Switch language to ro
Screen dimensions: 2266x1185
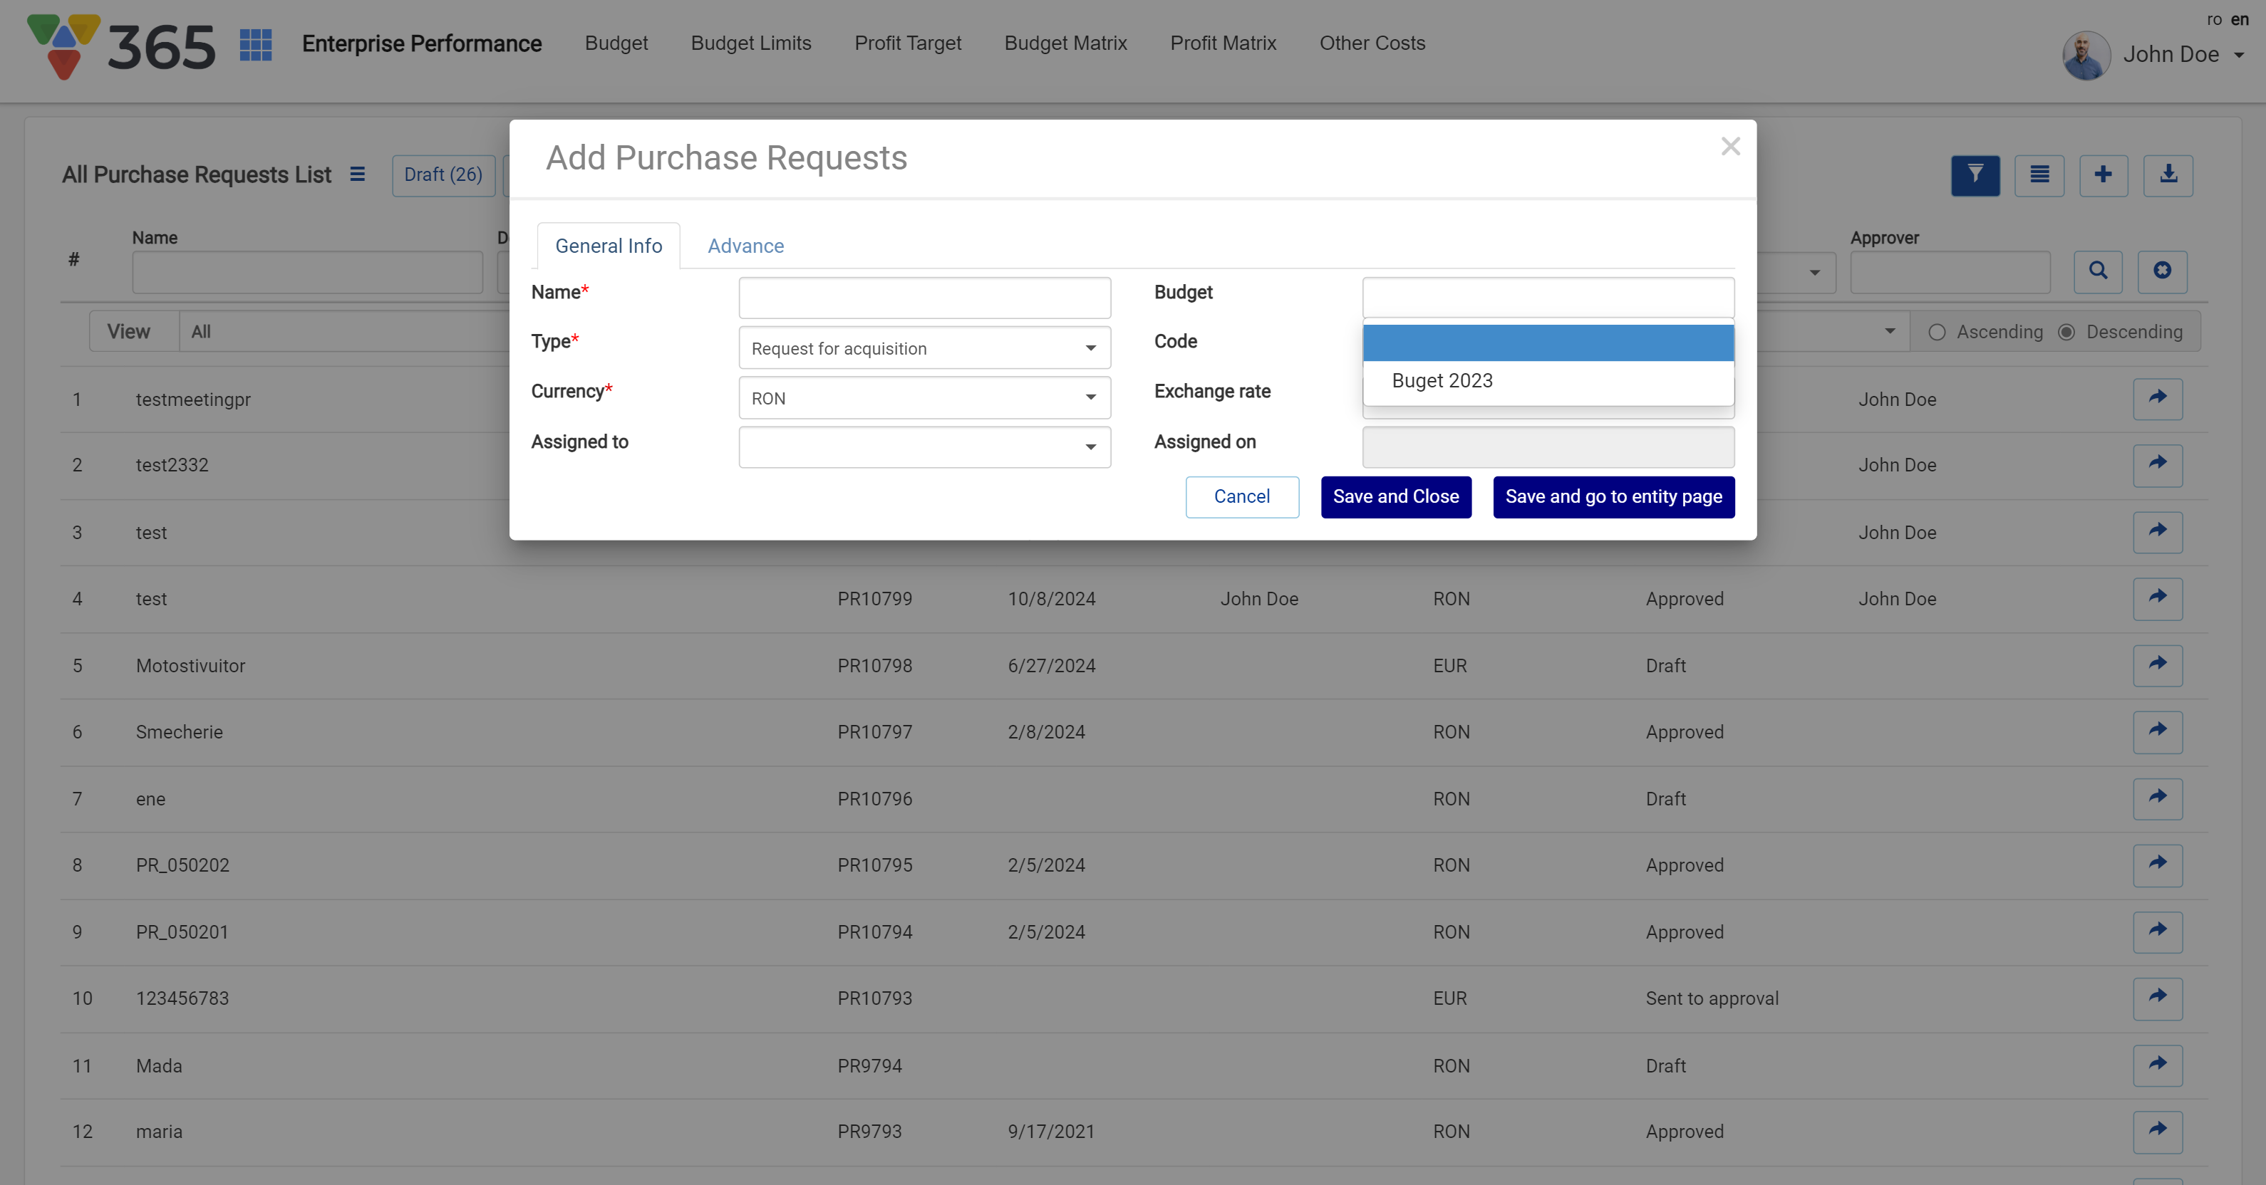pyautogui.click(x=2214, y=19)
